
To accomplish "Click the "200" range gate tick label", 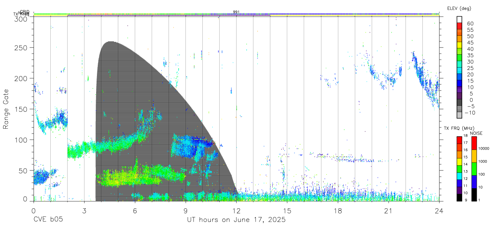I will pyautogui.click(x=22, y=78).
